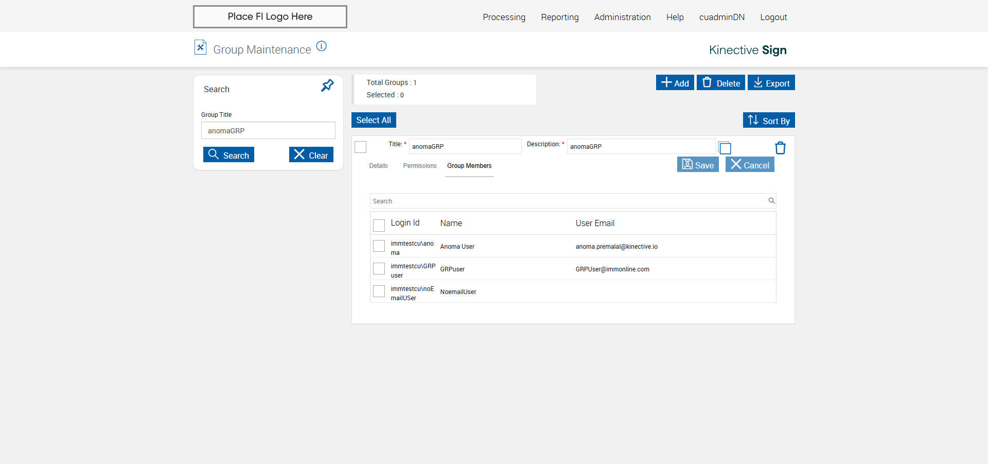Click the pin icon in Search panel
The height and width of the screenshot is (464, 988).
tap(327, 85)
